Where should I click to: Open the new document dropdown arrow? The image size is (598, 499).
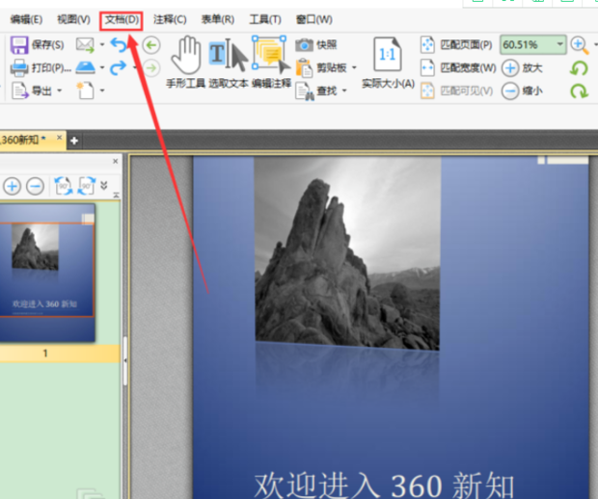coord(102,91)
